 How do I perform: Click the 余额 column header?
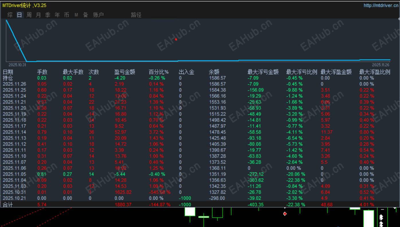214,72
